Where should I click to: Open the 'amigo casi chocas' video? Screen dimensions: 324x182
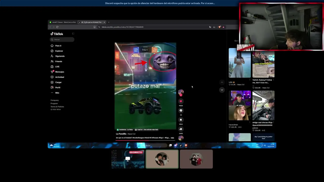point(263,105)
